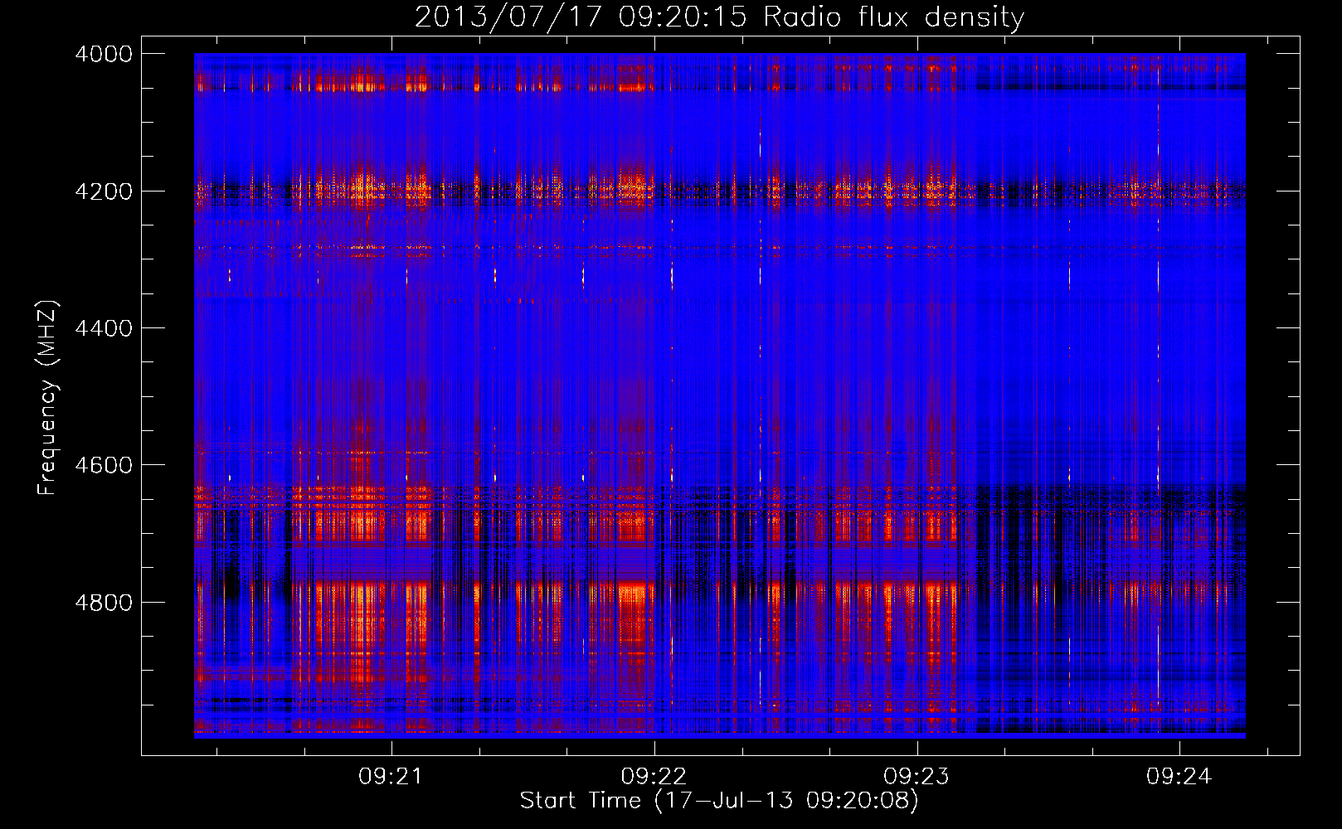This screenshot has width=1342, height=829.
Task: Click the 09:24 time tick label
Action: (1179, 777)
